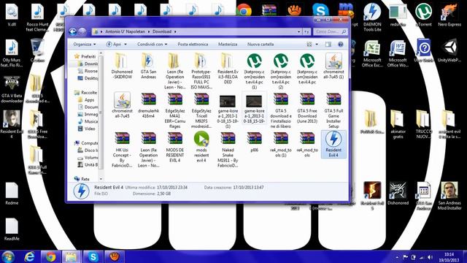Screen dimensions: 467x263
Task: Open the view options dropdown arrow
Action: tap(317, 44)
